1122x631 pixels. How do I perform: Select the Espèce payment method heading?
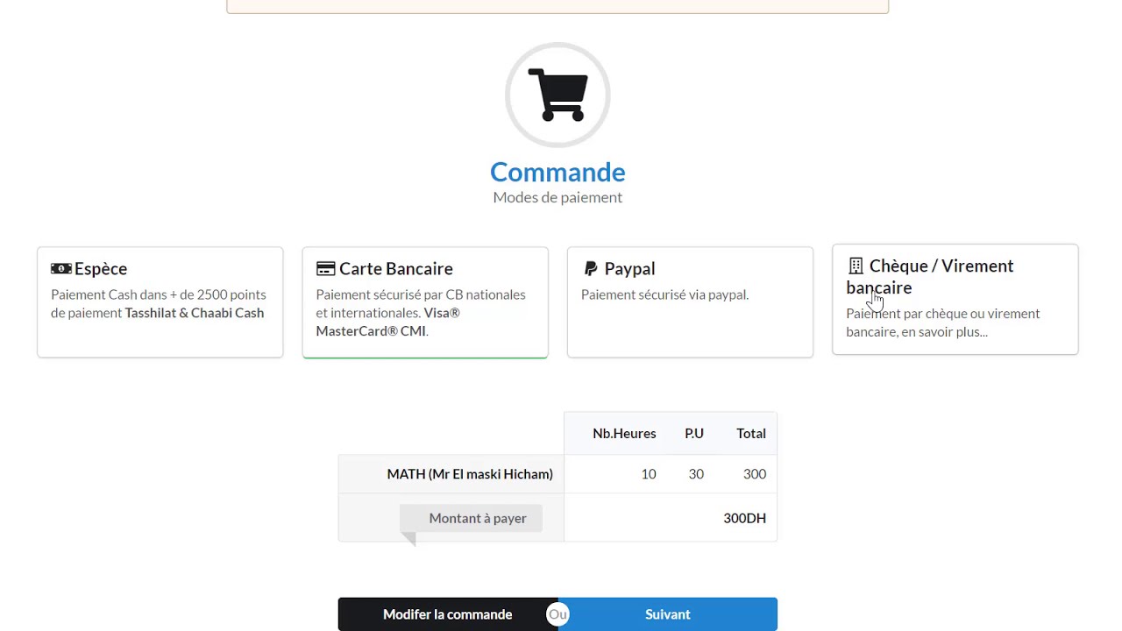pos(101,269)
